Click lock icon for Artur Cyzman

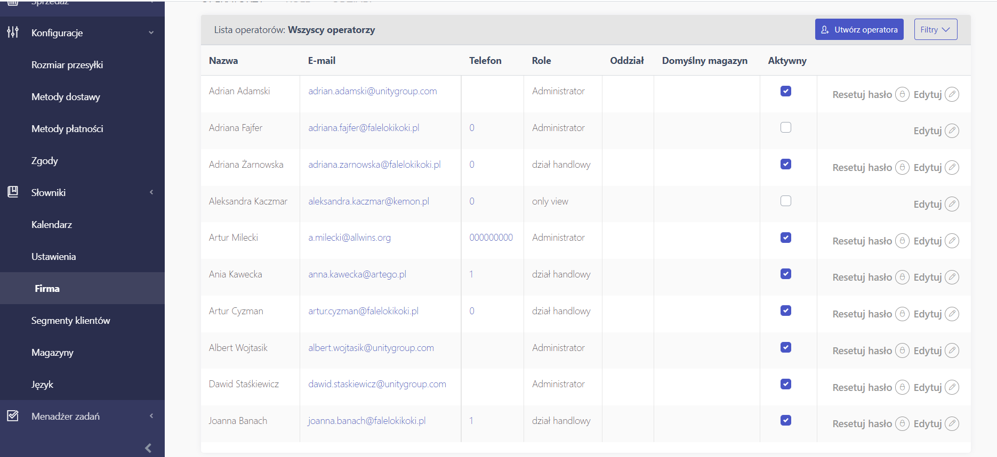pyautogui.click(x=902, y=314)
